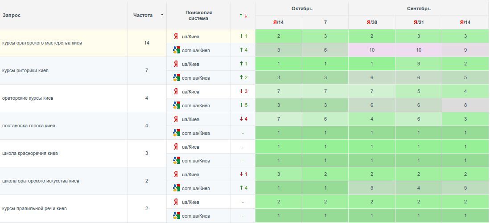Click pink cell with position 10 under Я/30

pos(372,50)
